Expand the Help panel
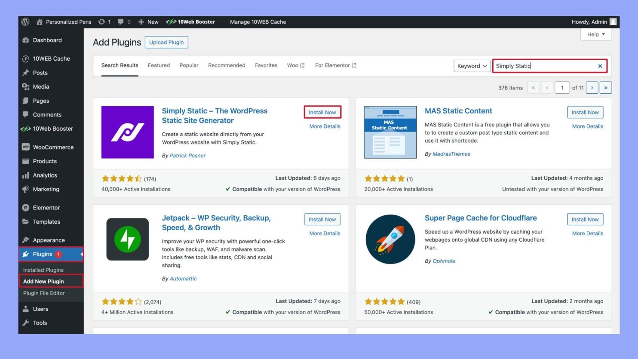Screen dimensions: 638x359 click(595, 34)
